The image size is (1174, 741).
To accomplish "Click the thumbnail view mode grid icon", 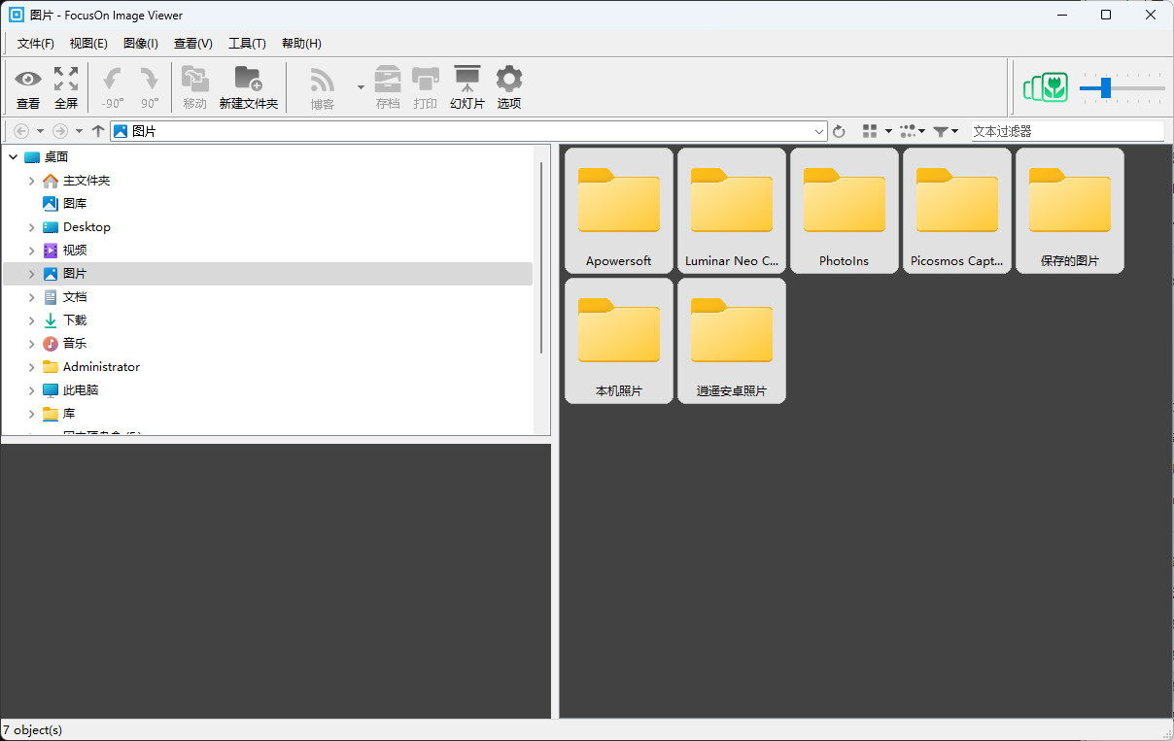I will (870, 131).
